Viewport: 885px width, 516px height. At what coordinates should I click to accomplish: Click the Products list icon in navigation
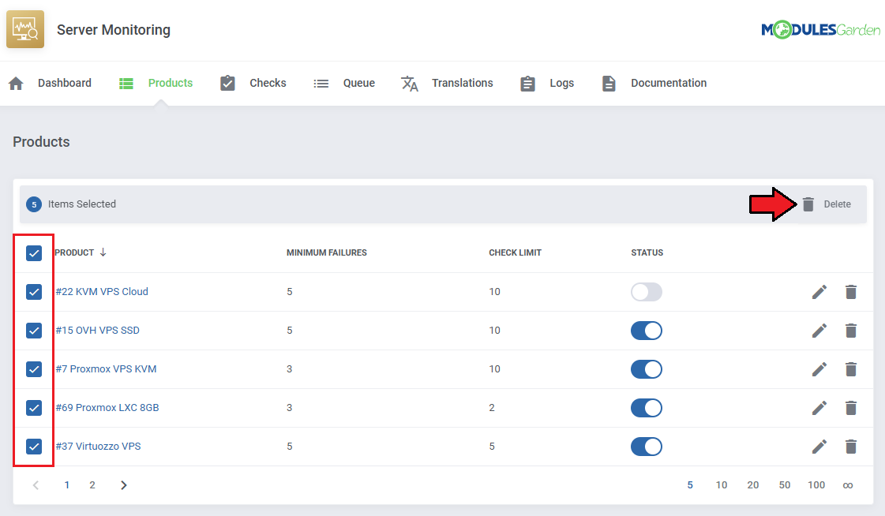click(x=126, y=84)
